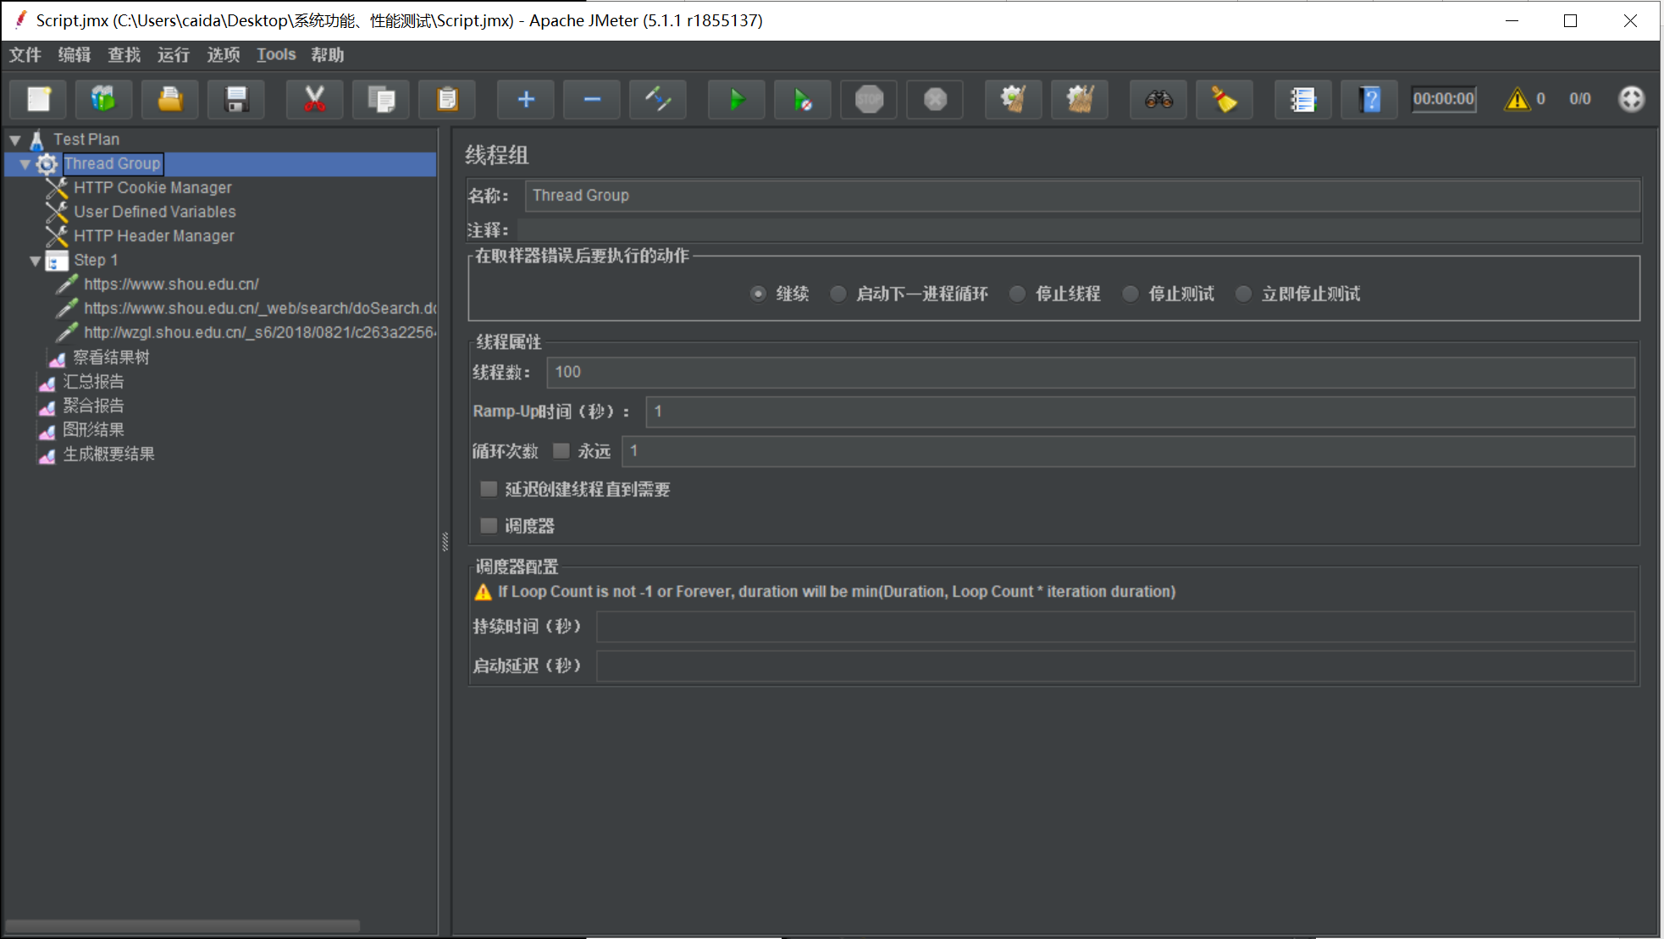Click the Clear All results icon
This screenshot has height=939, width=1664.
[1080, 100]
